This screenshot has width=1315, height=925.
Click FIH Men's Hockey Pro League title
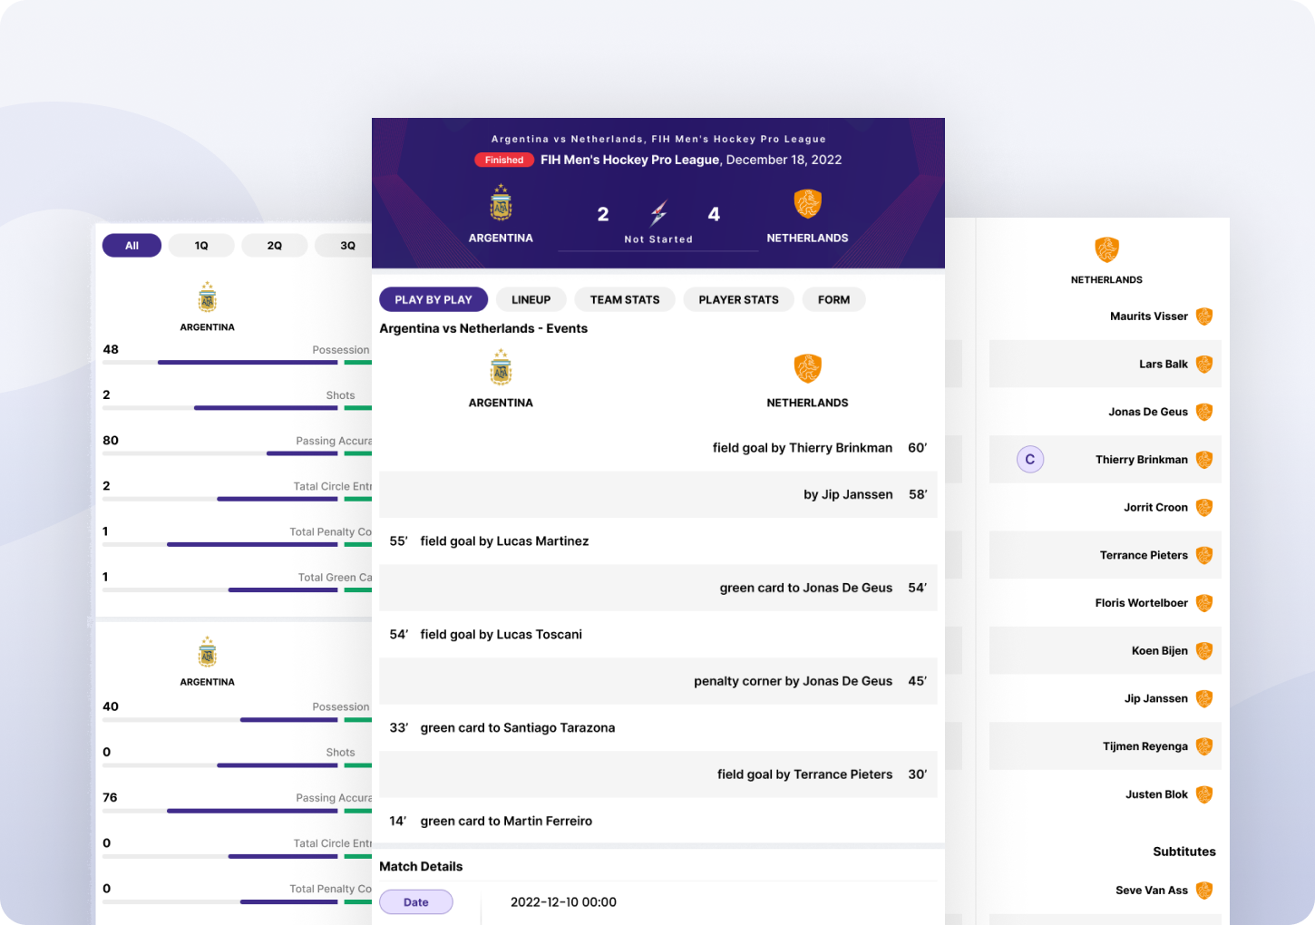(x=630, y=160)
